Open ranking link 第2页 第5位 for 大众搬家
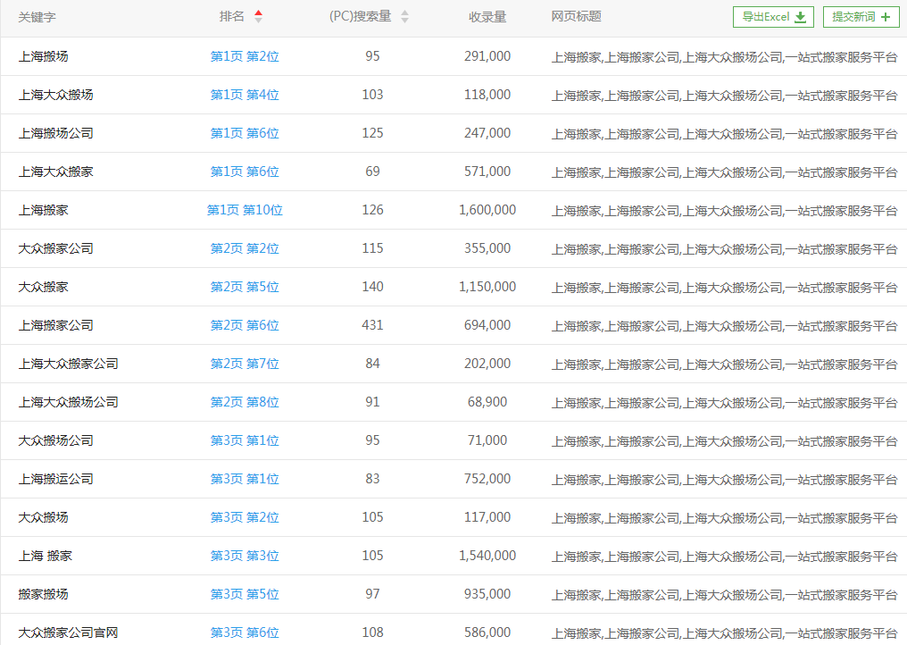Screen dimensions: 907x645 (x=245, y=286)
